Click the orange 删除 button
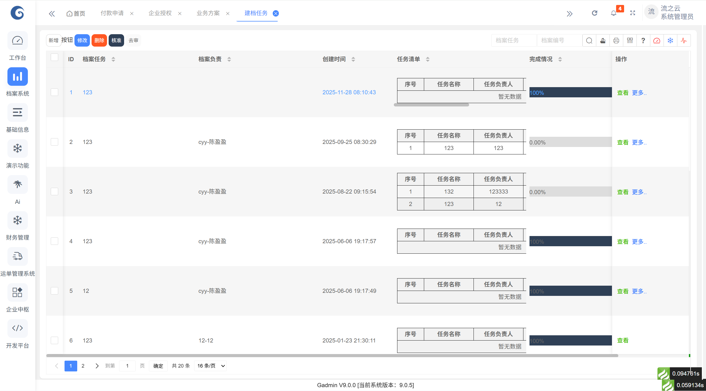This screenshot has width=706, height=391. (99, 41)
